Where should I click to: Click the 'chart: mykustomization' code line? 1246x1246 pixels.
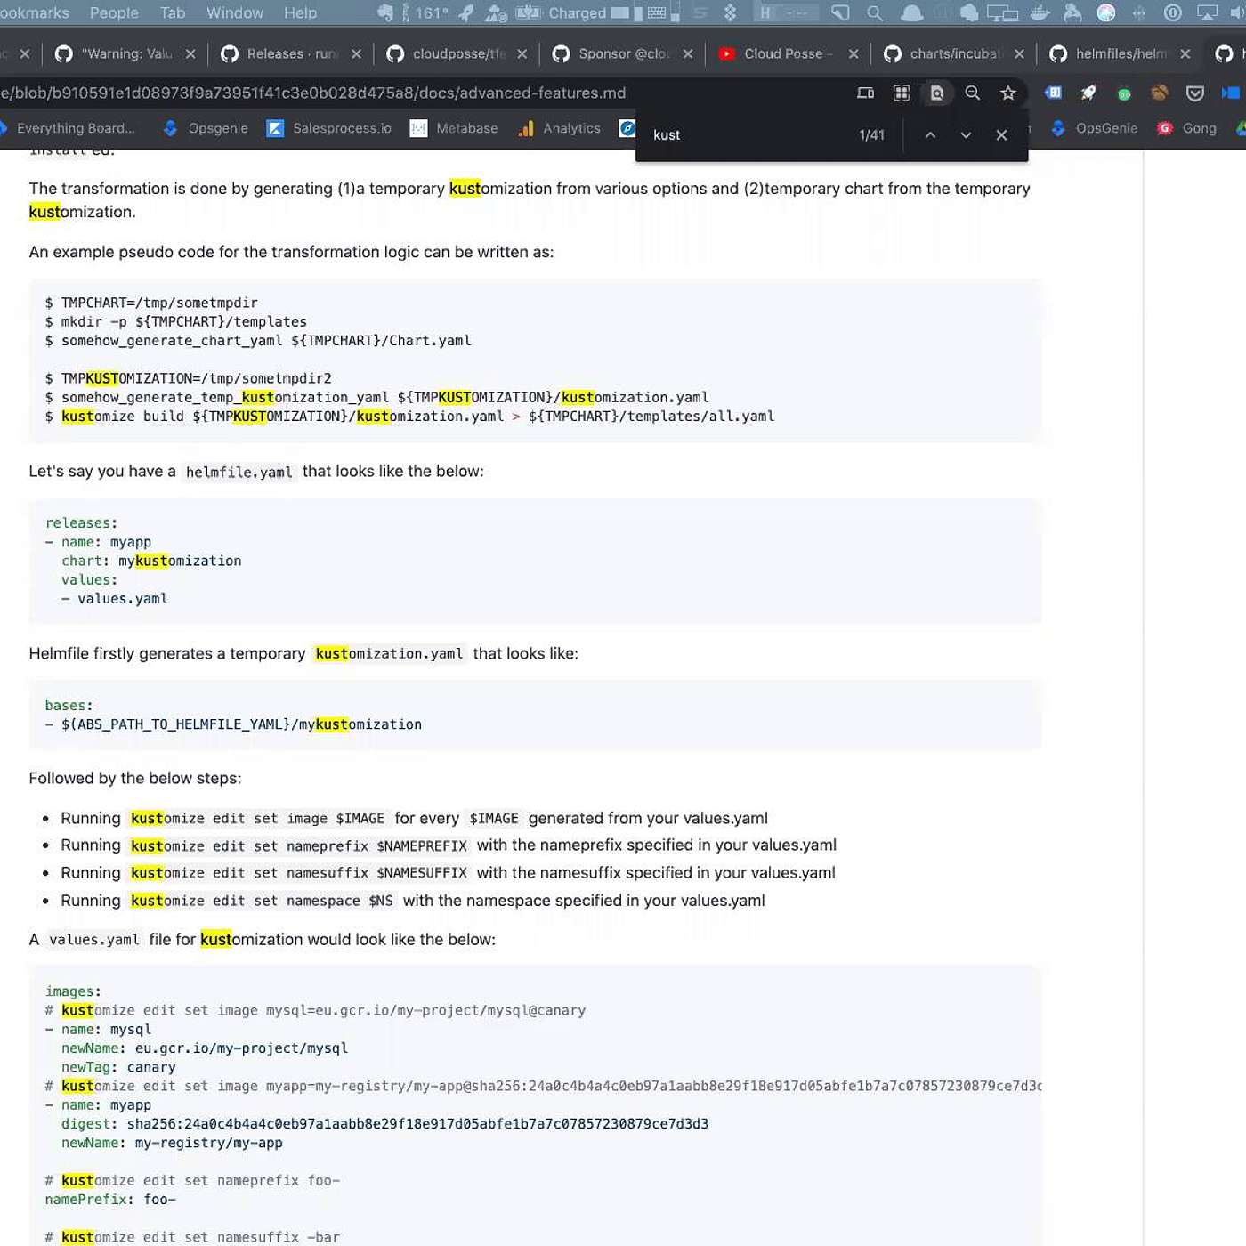151,561
